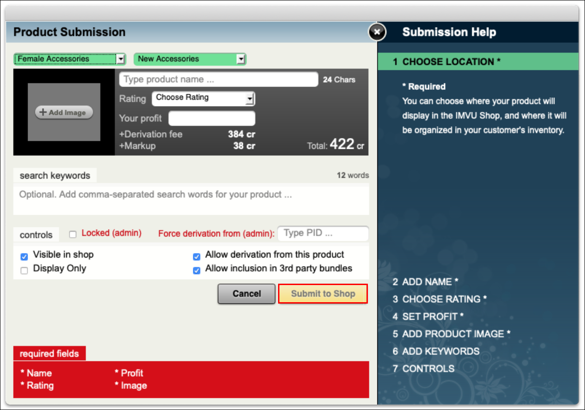Close the Product Submission dialog with the X icon
This screenshot has height=410, width=585.
(x=377, y=32)
